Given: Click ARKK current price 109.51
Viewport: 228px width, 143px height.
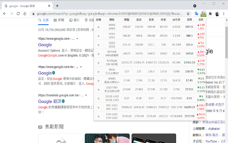Looking at the screenshot, I should point(189,27).
